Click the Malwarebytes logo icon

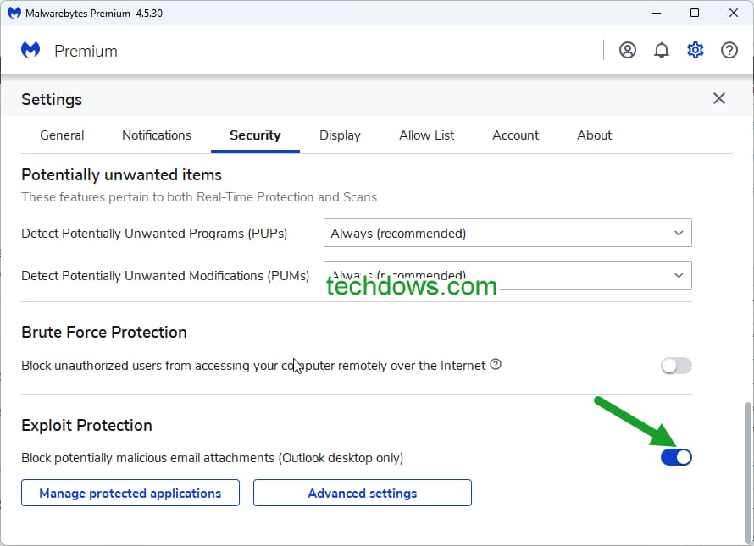click(30, 50)
